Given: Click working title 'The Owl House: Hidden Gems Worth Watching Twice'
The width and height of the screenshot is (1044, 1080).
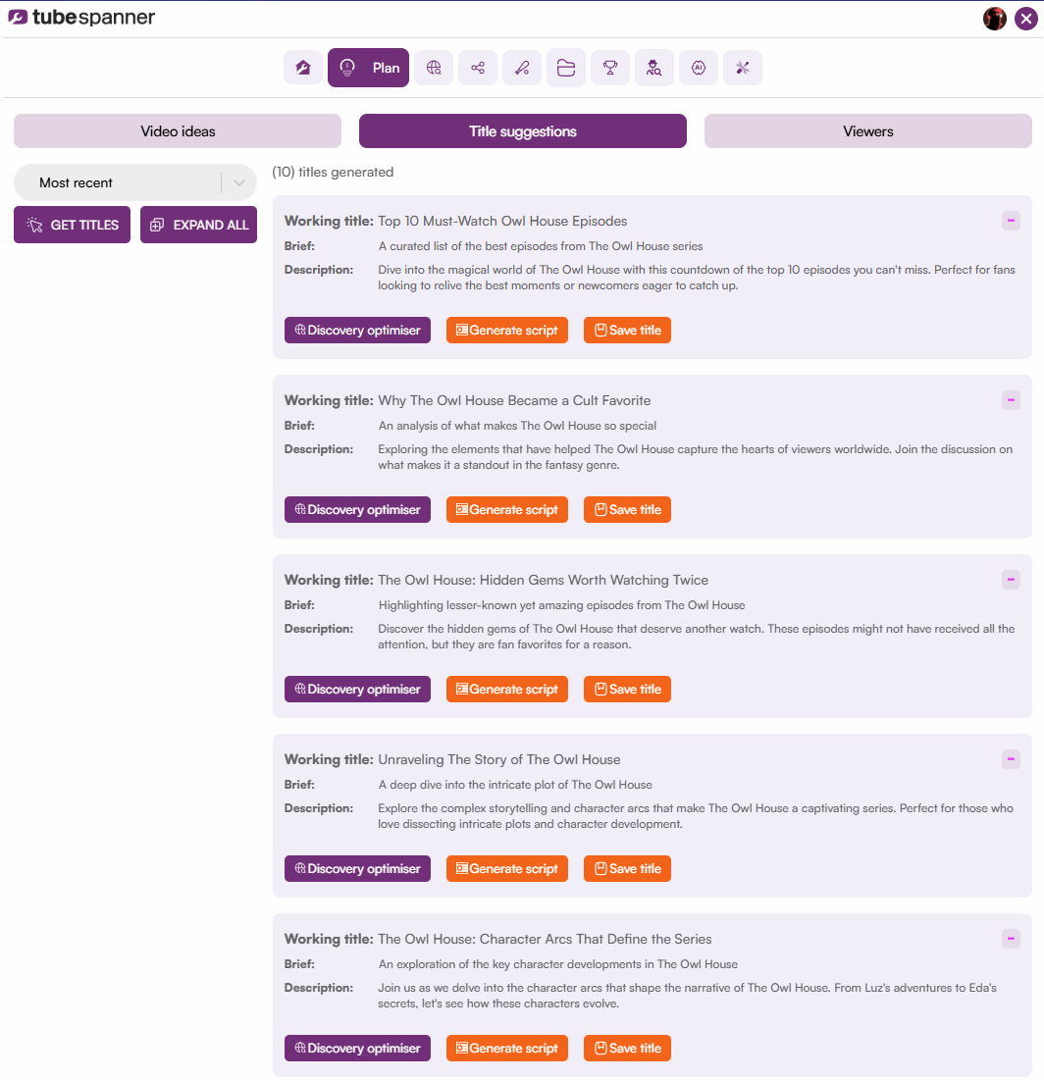Looking at the screenshot, I should [543, 580].
